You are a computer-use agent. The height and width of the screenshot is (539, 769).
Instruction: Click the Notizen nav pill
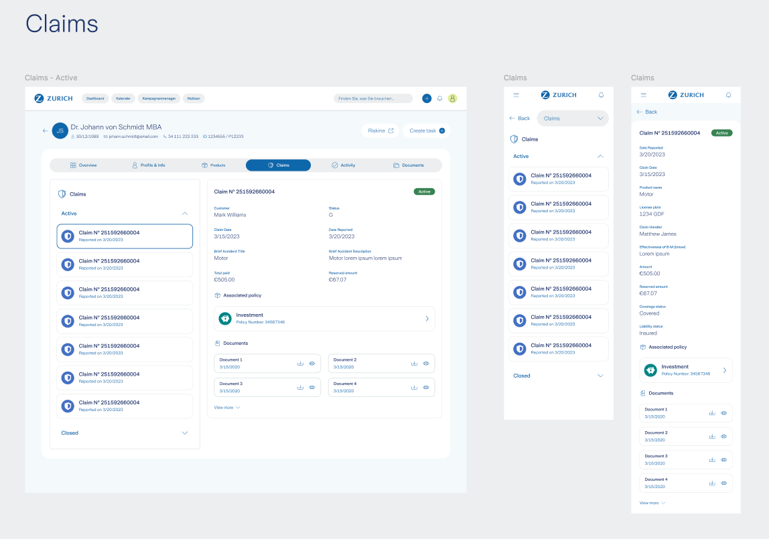[x=194, y=98]
